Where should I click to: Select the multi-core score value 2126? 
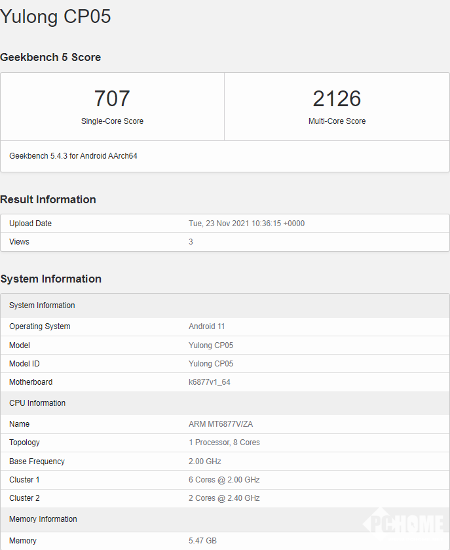[337, 98]
